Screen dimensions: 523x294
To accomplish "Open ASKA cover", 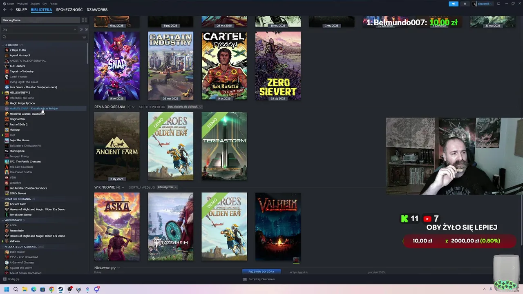I will click(x=117, y=227).
